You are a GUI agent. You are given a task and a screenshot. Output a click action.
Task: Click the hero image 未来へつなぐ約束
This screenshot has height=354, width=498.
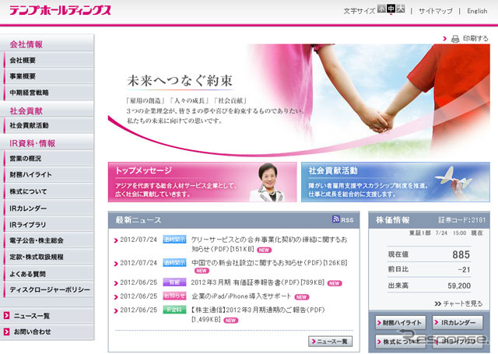point(299,100)
